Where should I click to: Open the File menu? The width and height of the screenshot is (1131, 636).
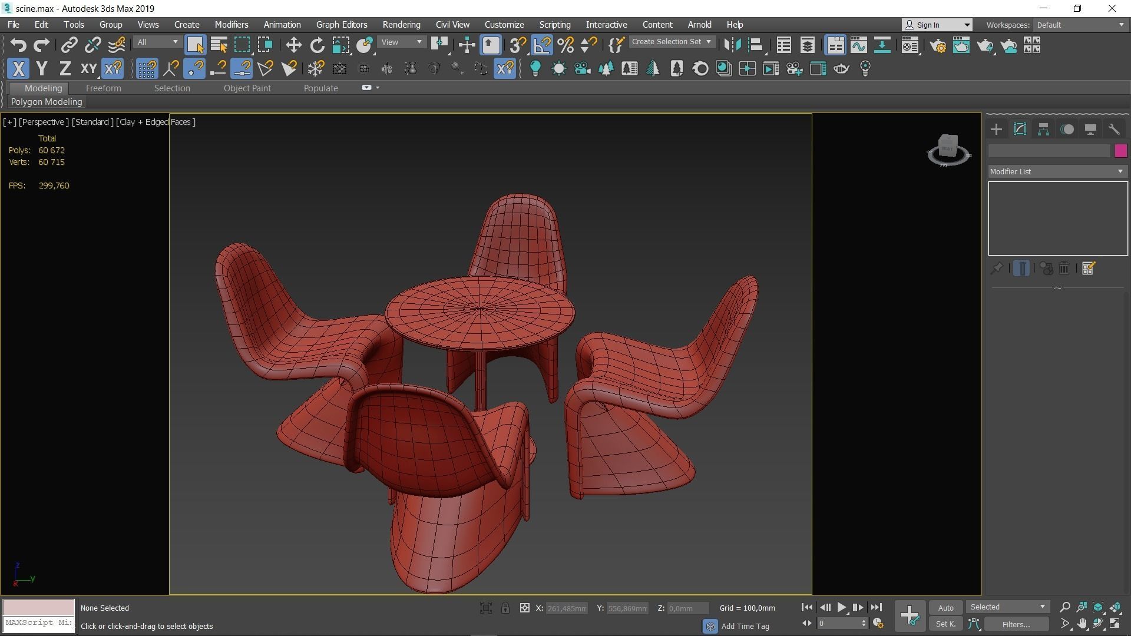pos(13,25)
